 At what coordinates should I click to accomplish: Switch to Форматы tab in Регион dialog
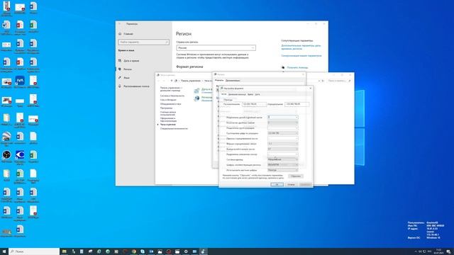(219, 80)
